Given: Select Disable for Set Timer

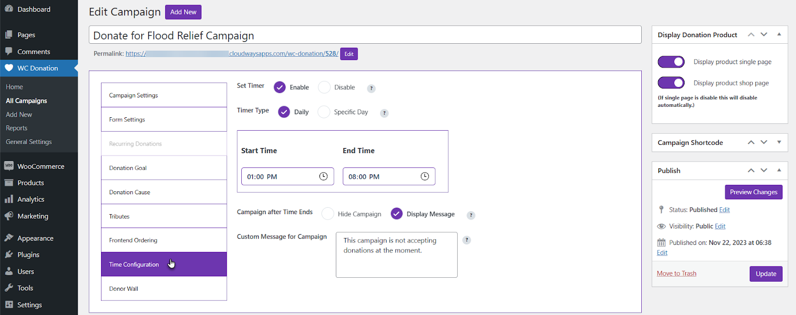Looking at the screenshot, I should (324, 87).
